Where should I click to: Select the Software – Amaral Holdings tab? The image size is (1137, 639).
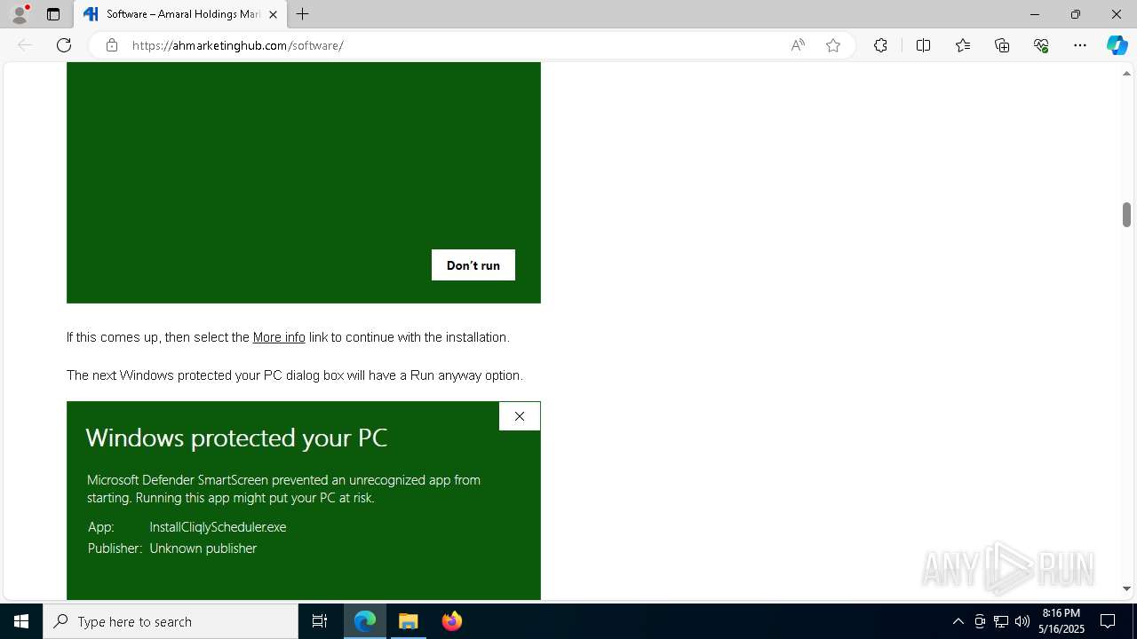(x=180, y=14)
